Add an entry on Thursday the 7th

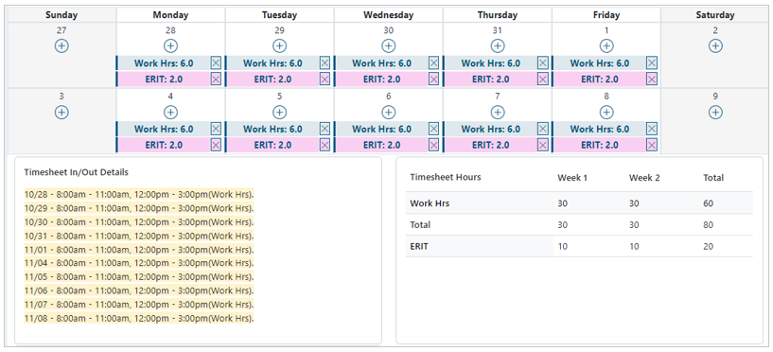point(498,113)
